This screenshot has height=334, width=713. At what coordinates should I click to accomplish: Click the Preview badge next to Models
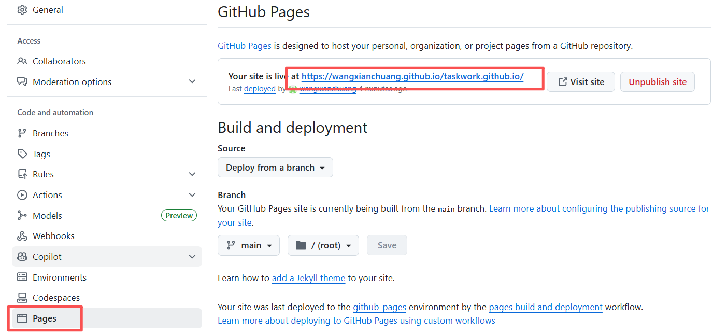click(x=179, y=216)
